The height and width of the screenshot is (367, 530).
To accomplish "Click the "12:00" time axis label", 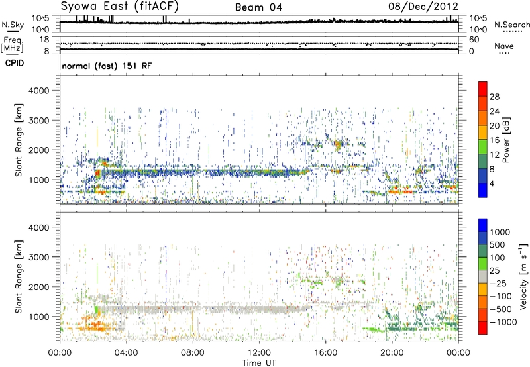I will [259, 353].
